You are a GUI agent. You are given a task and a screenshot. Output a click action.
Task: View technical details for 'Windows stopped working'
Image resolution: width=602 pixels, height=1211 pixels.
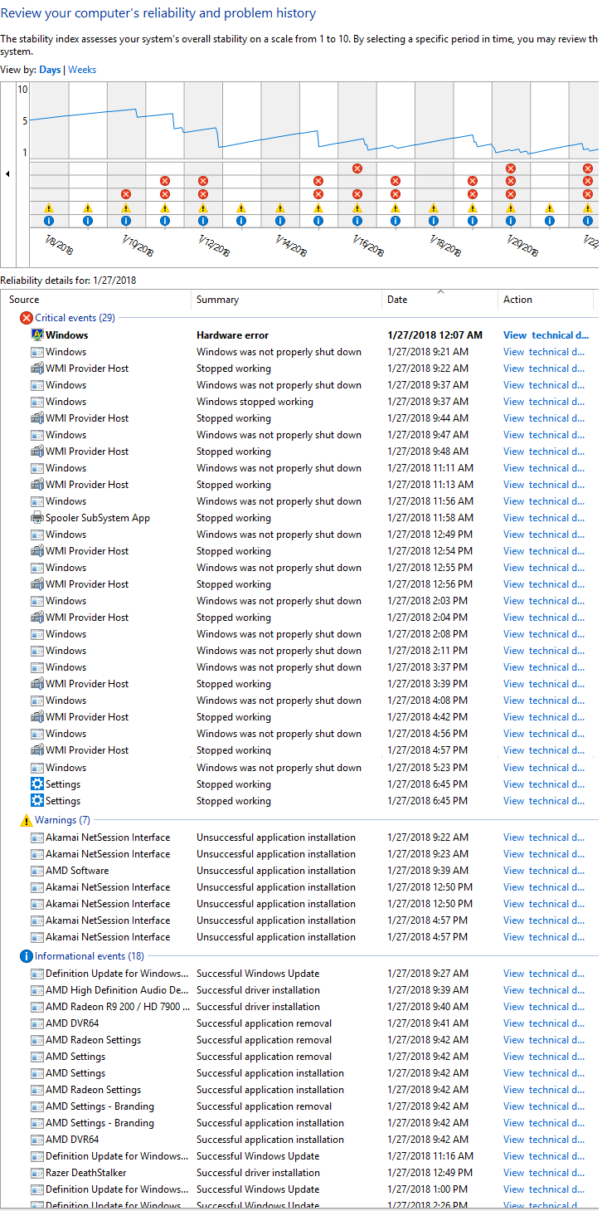click(x=546, y=402)
